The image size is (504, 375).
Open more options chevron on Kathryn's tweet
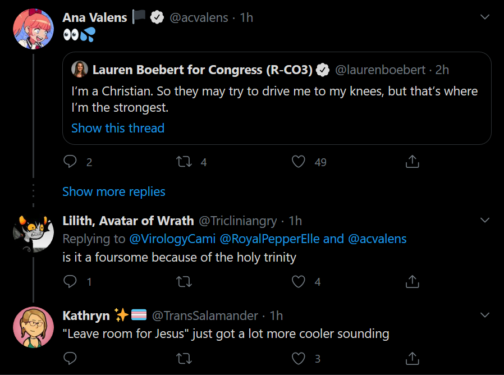tap(485, 314)
